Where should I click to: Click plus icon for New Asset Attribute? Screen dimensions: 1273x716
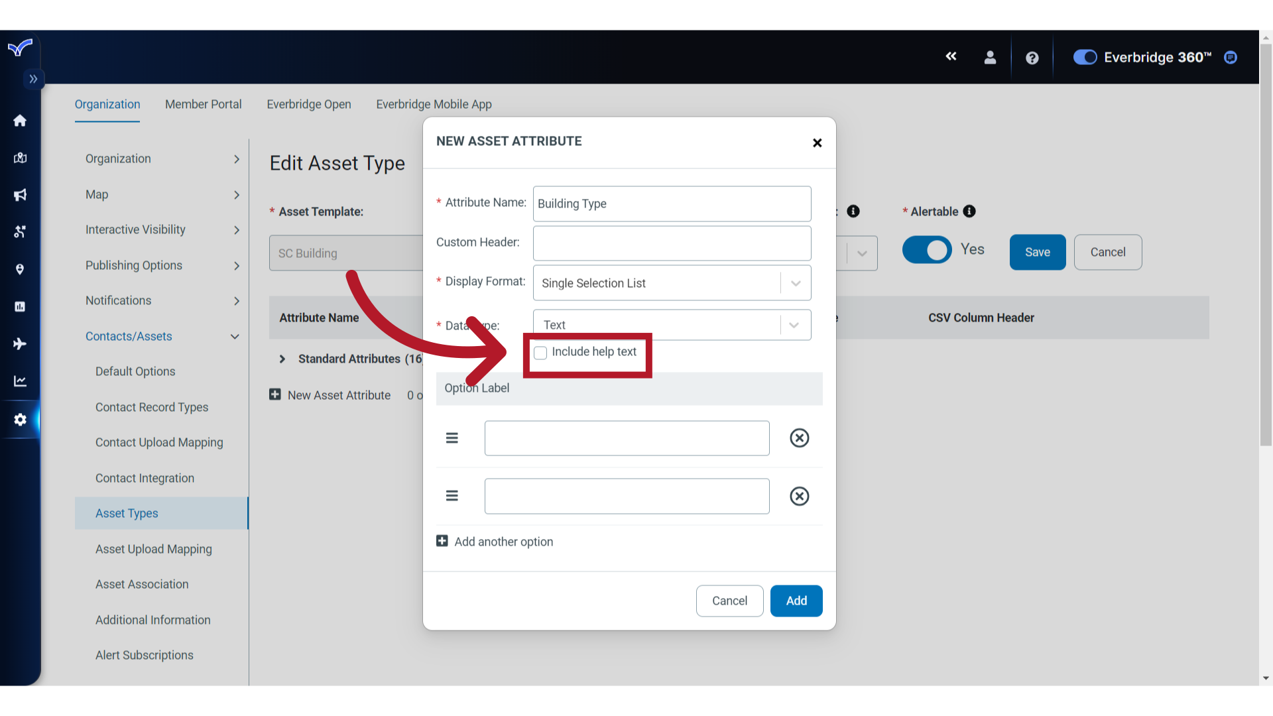275,394
